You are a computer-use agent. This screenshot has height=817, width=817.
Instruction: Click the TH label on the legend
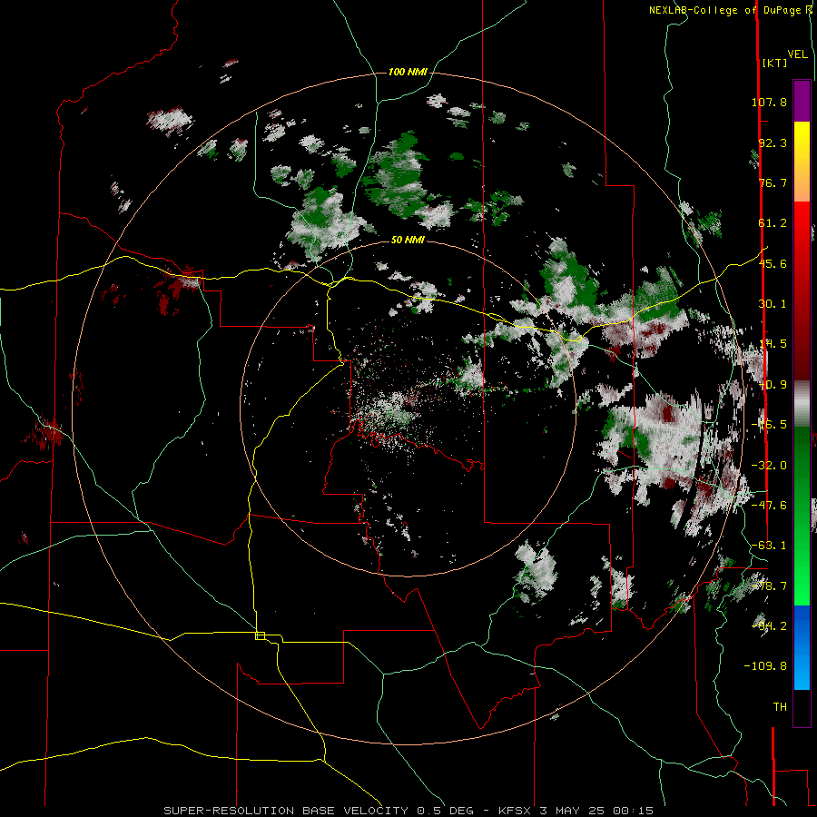[780, 707]
